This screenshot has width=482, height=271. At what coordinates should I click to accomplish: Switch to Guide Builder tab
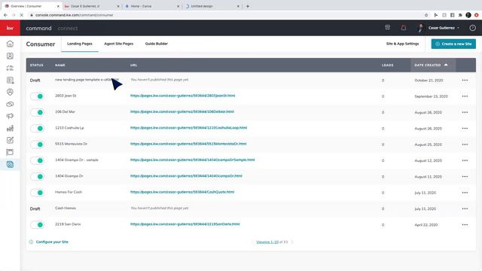point(157,44)
